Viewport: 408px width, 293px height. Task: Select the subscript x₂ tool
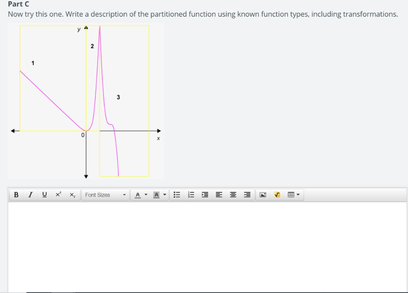click(x=72, y=195)
